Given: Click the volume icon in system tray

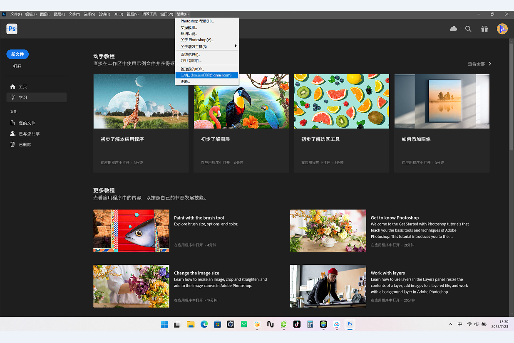Looking at the screenshot, I should point(477,324).
